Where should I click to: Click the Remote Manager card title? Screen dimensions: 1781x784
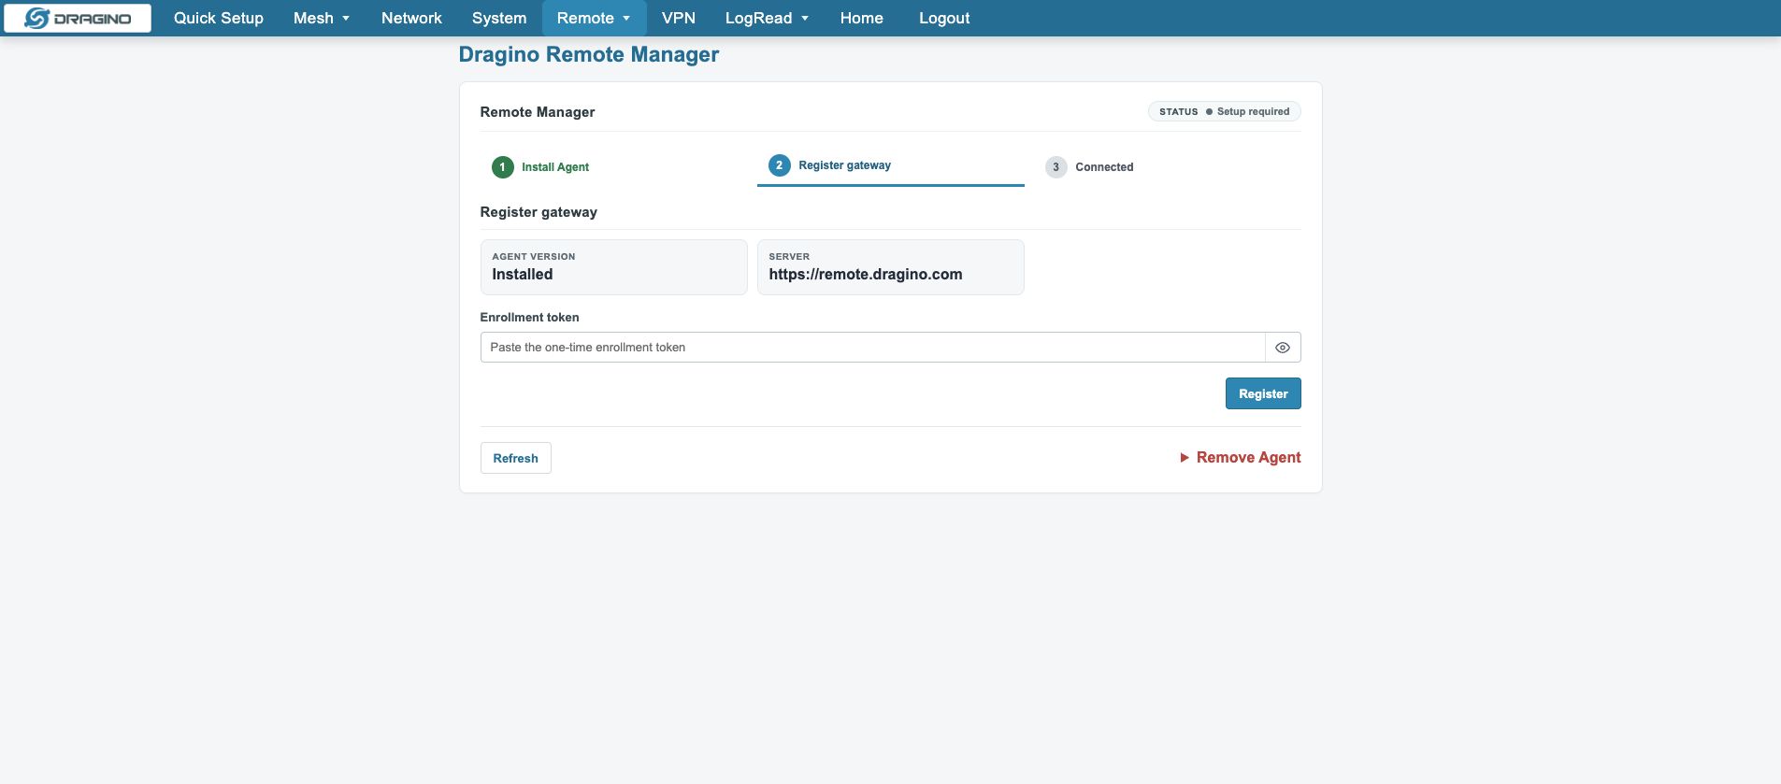click(538, 112)
